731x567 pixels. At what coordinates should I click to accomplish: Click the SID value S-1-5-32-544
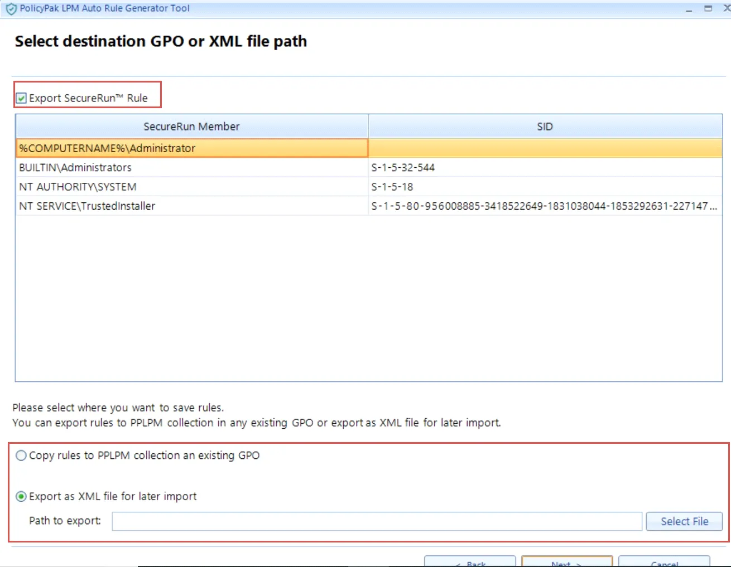pyautogui.click(x=403, y=167)
